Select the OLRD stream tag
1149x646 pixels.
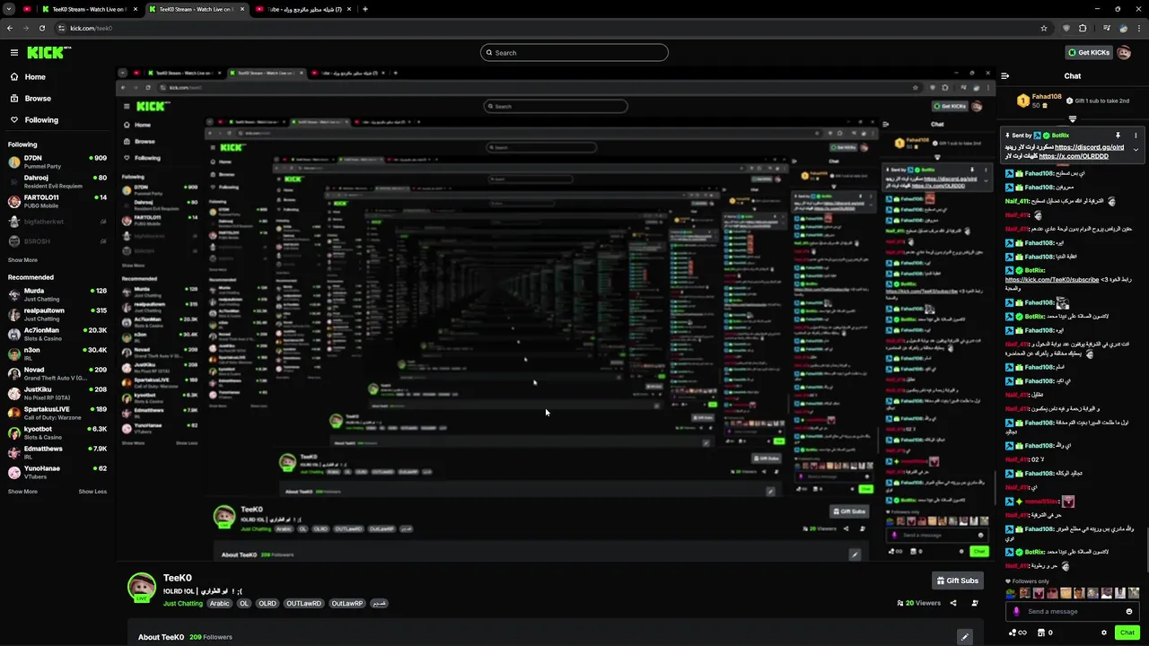tap(268, 604)
